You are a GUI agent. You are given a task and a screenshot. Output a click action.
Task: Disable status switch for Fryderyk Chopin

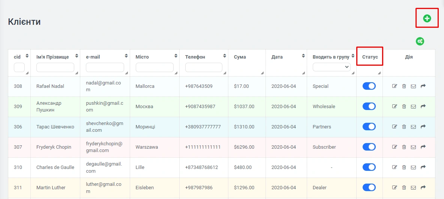(369, 147)
